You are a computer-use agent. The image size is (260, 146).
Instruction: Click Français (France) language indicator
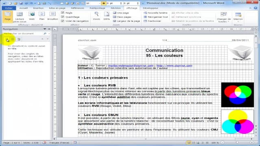tap(59, 142)
